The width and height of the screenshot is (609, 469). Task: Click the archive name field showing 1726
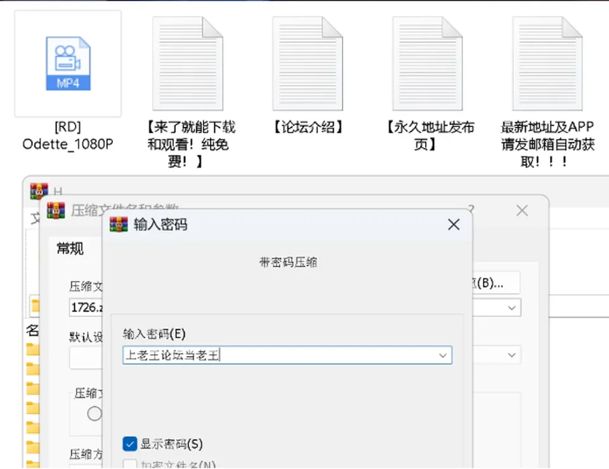coord(86,308)
